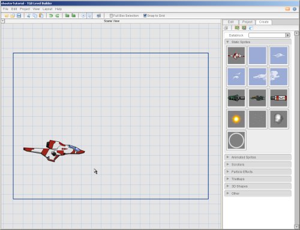This screenshot has width=300, height=230.
Task: Click the first green image icon in Create panel
Action: (237, 28)
